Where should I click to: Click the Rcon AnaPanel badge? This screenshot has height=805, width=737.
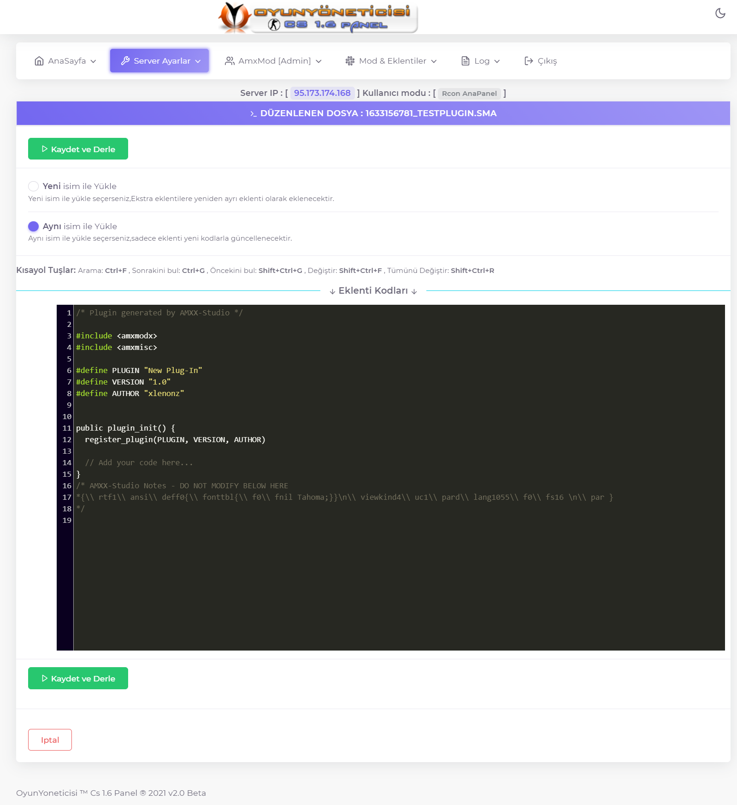tap(469, 94)
